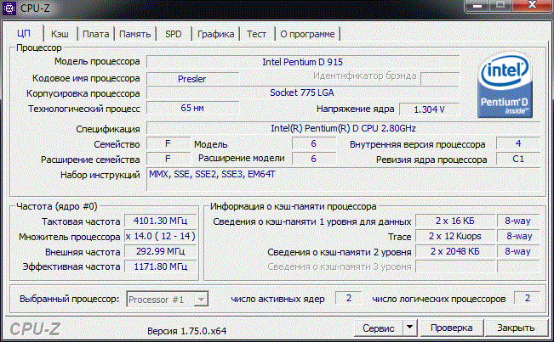The image size is (554, 342).
Task: Click the Расширение семейства value F
Action: point(168,159)
